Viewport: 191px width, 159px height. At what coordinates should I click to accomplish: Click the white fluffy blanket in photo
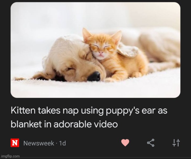96,88
